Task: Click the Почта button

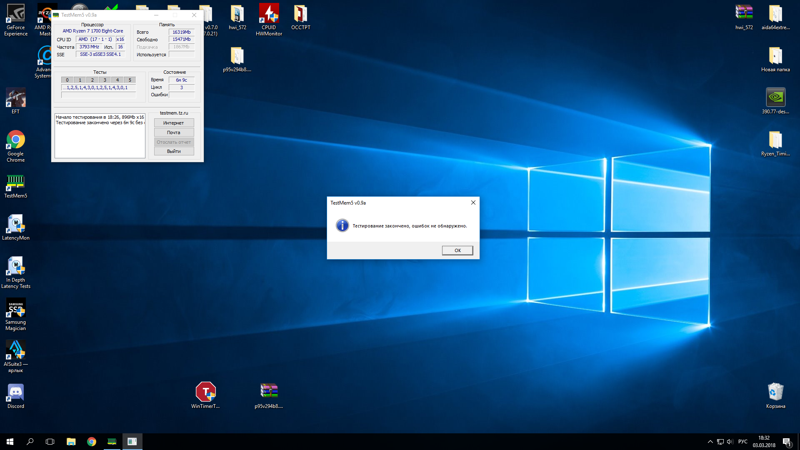Action: pyautogui.click(x=174, y=132)
